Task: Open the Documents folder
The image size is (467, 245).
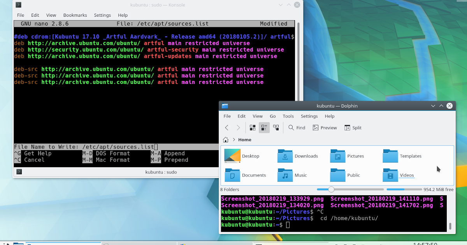Action: click(232, 175)
